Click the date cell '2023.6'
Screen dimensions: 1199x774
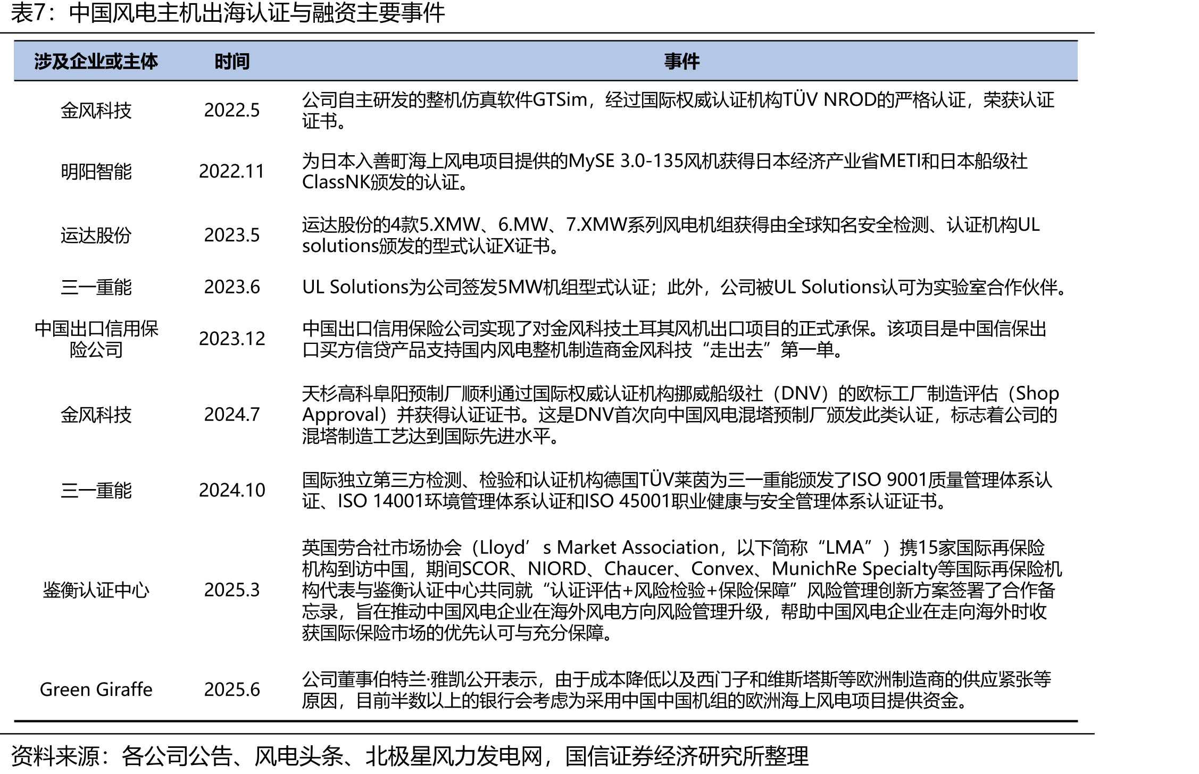pos(232,287)
